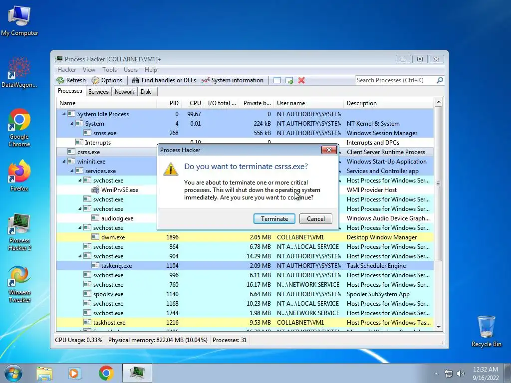Select the Processes tab
Viewport: 511px width, 383px height.
70,91
